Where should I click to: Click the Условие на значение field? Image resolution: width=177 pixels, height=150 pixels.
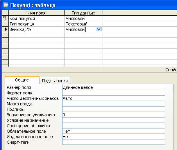(x=114, y=120)
